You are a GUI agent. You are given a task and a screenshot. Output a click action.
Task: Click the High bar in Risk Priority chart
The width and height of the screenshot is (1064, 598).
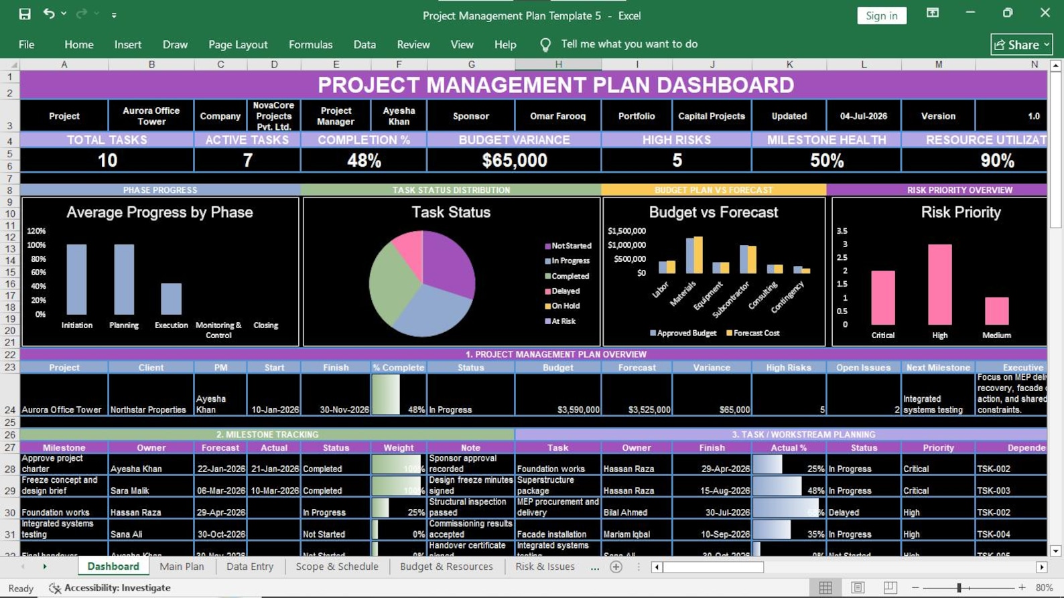coord(939,285)
